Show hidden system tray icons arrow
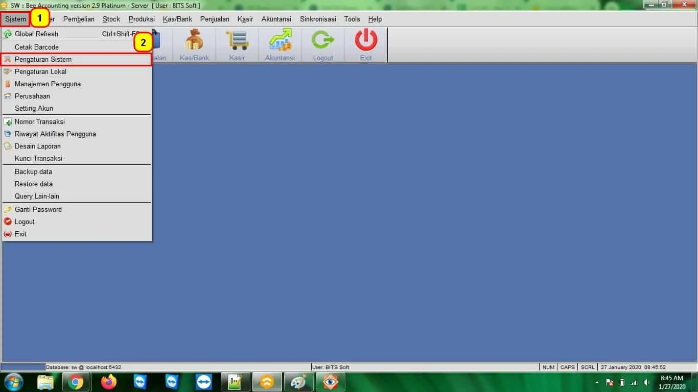The width and height of the screenshot is (698, 392). coord(597,382)
